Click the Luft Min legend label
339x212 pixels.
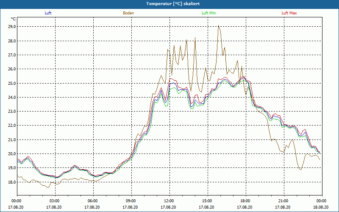click(208, 13)
